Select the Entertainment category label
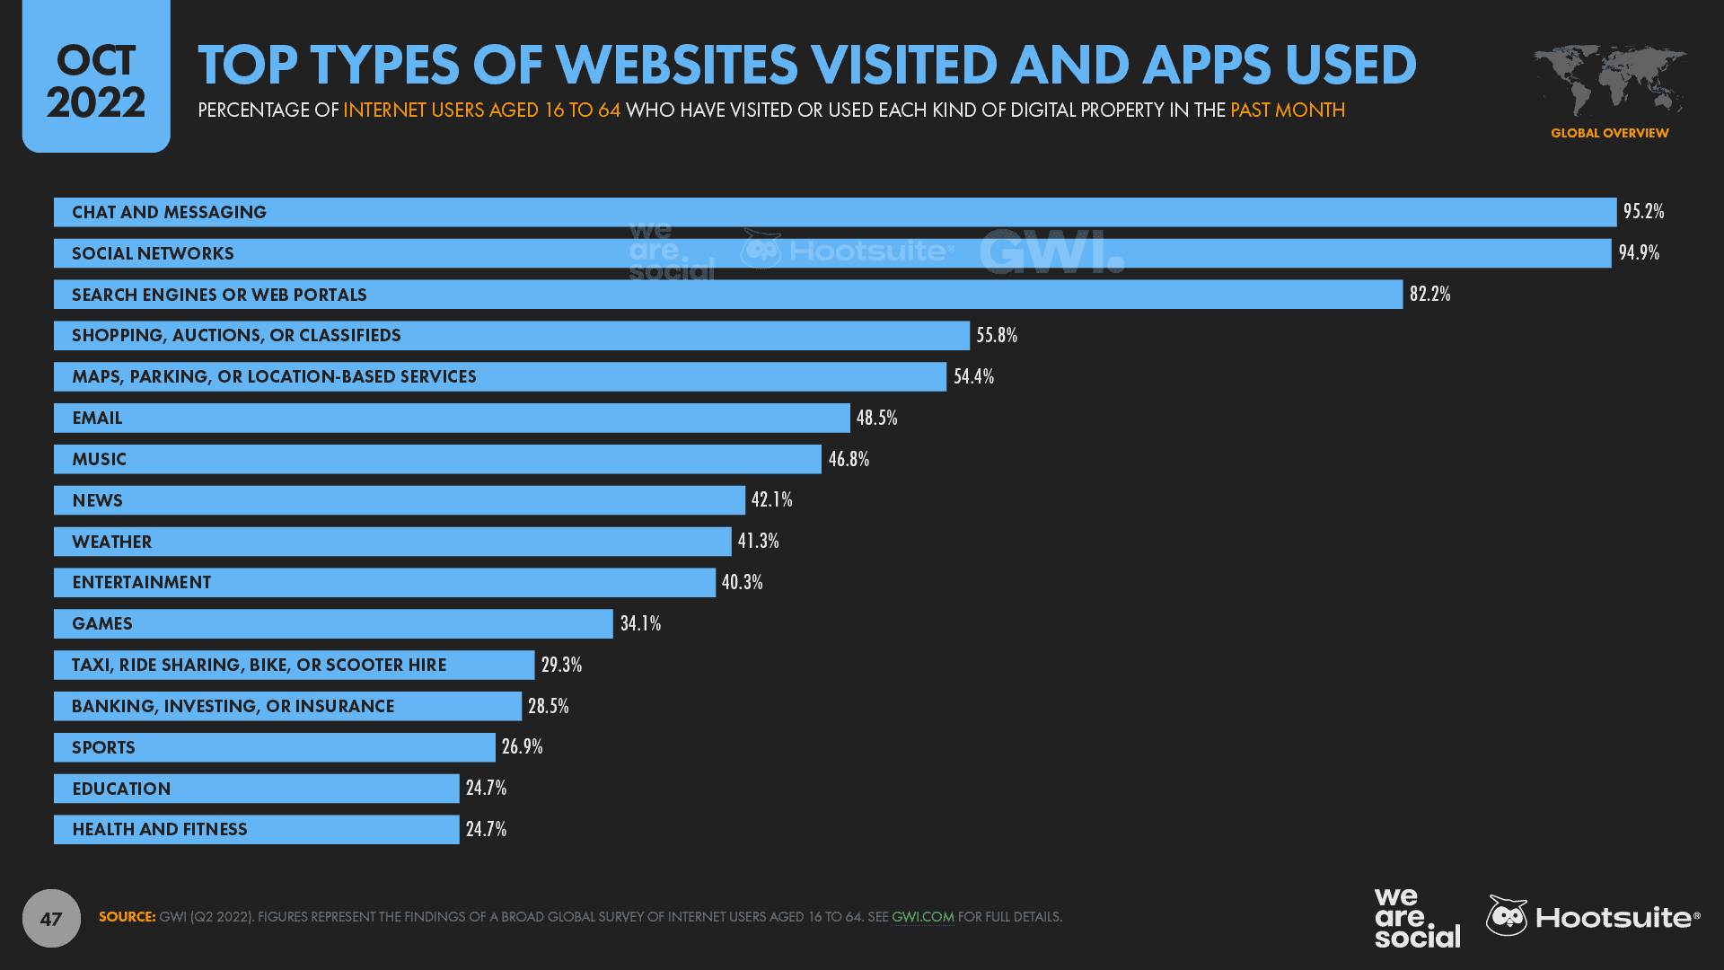The height and width of the screenshot is (970, 1724). coord(140,581)
